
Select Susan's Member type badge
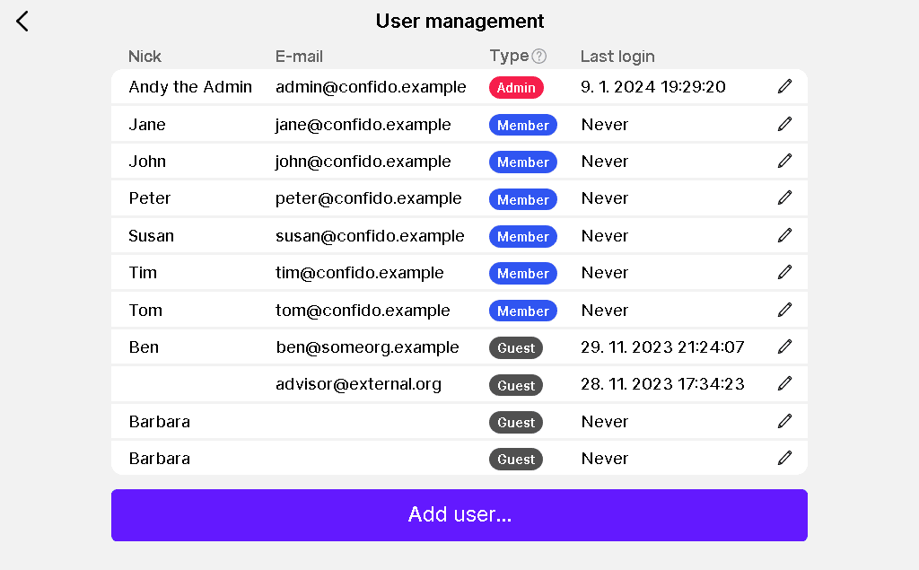pos(523,236)
